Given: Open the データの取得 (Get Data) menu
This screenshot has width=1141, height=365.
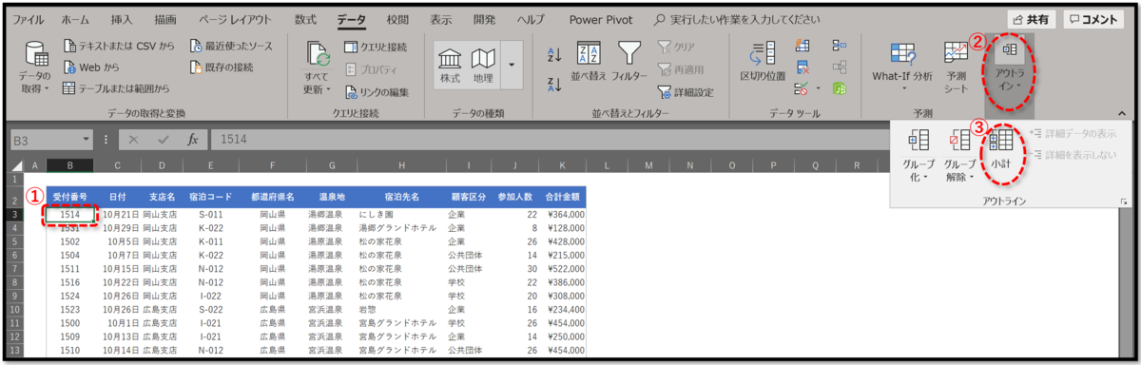Looking at the screenshot, I should pos(34,68).
